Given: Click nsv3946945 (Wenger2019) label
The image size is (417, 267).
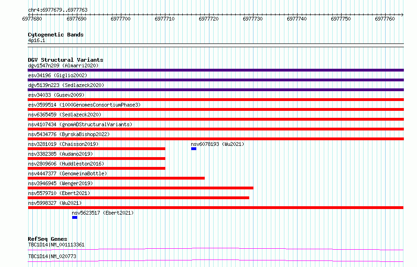Looking at the screenshot, I should pyautogui.click(x=60, y=183).
